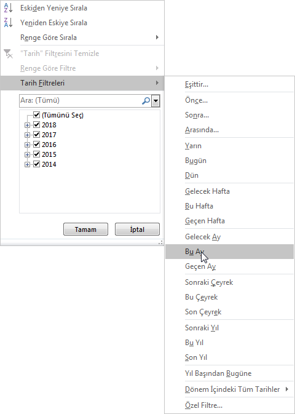Click the clear filter funnel icon
The width and height of the screenshot is (295, 414).
(x=8, y=54)
